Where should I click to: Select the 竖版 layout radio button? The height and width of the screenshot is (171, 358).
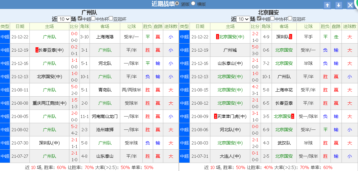(x=177, y=3)
